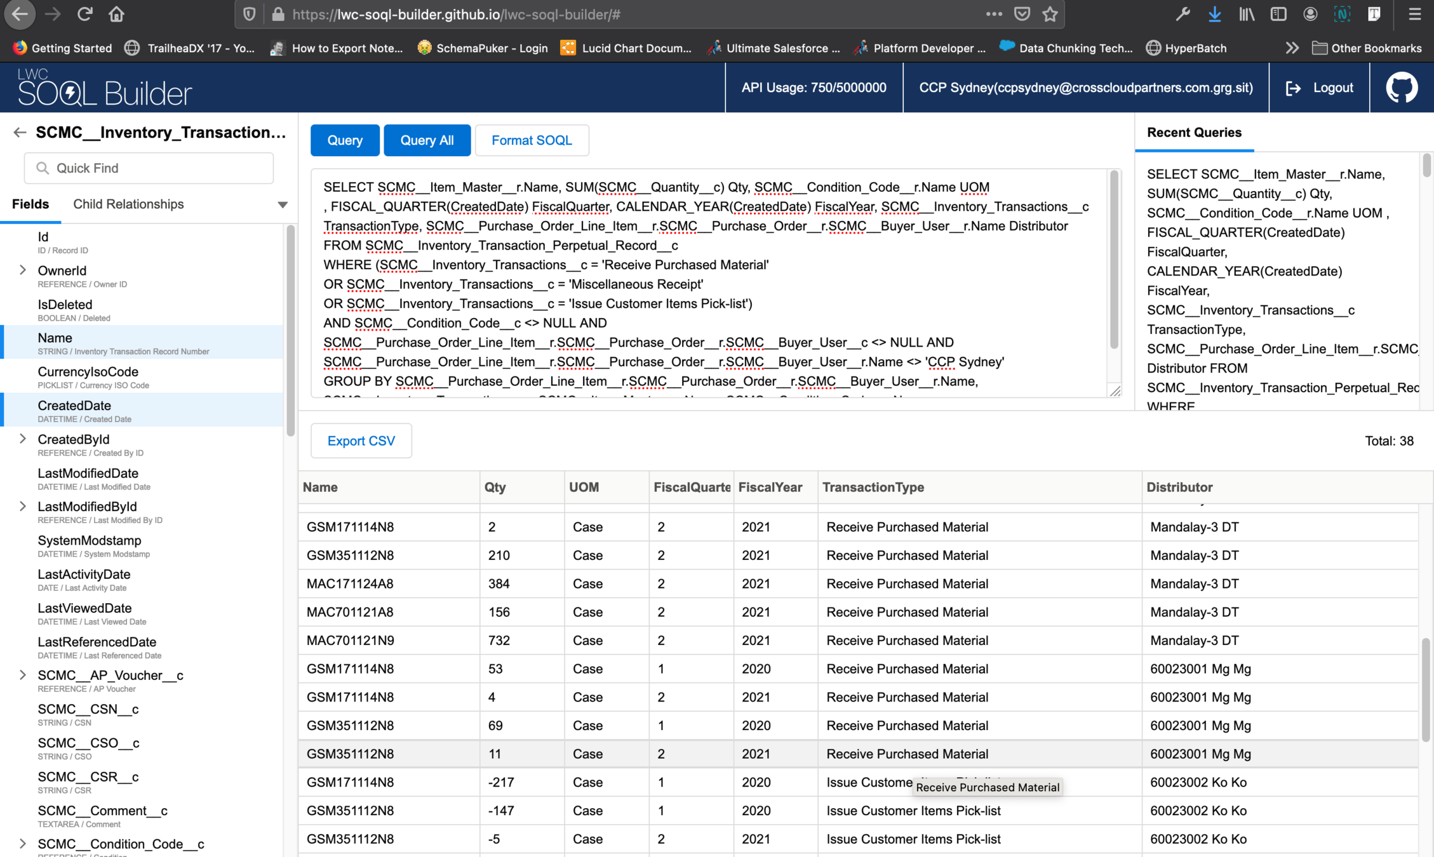Reload the page with the refresh icon
Viewport: 1434px width, 857px height.
(85, 14)
